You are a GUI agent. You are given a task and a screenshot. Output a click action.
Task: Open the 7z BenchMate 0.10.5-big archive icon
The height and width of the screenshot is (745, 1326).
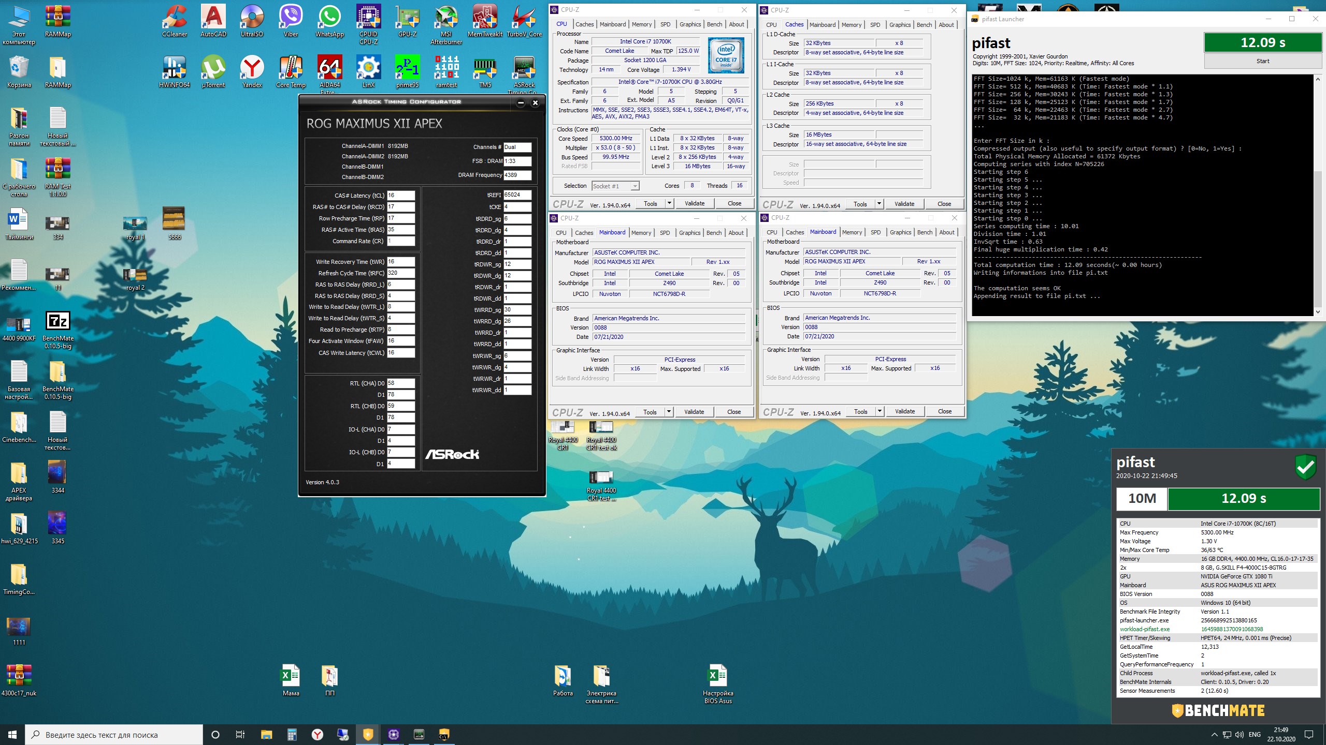pos(58,329)
